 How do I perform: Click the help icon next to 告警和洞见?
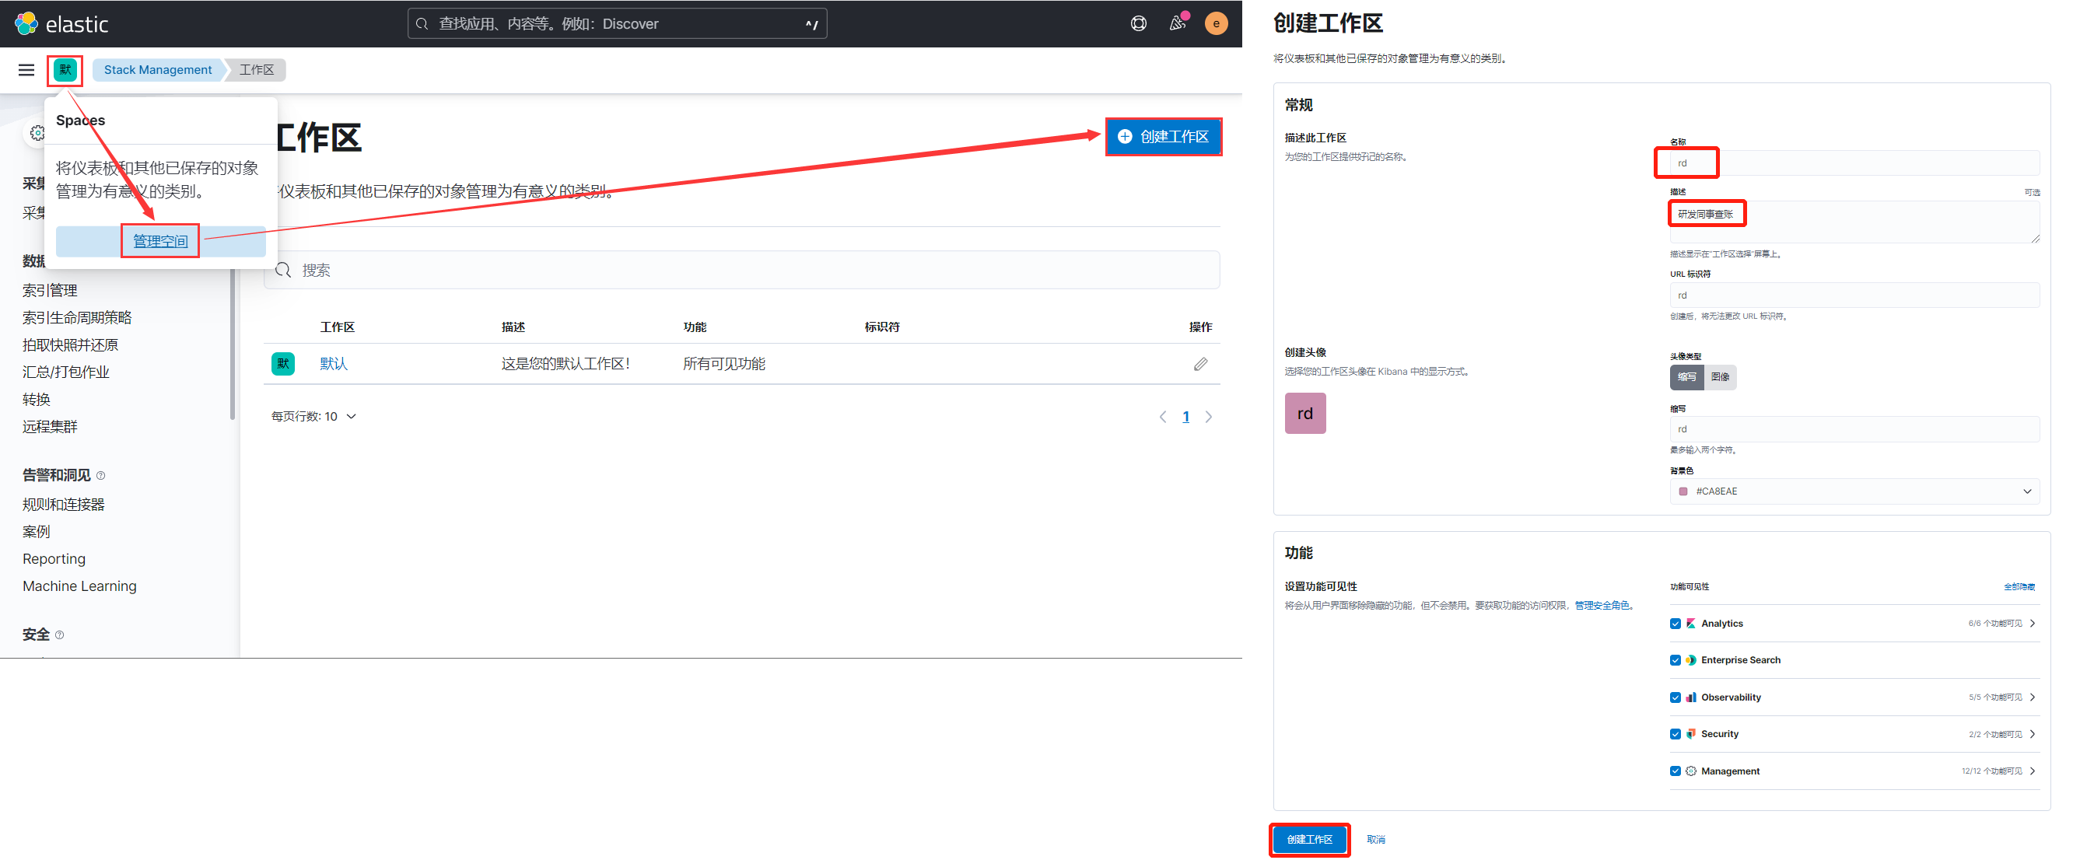pos(100,475)
